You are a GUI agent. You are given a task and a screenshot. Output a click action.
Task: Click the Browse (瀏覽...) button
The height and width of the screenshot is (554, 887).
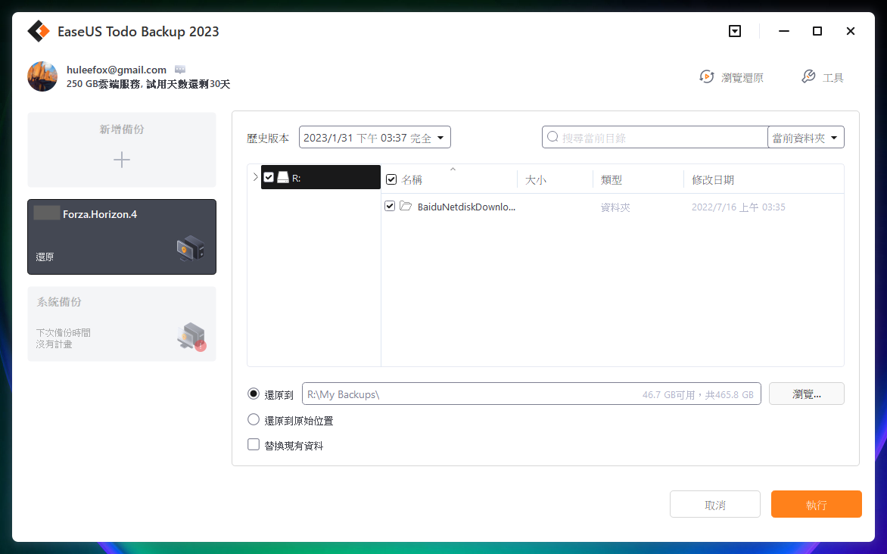[806, 394]
